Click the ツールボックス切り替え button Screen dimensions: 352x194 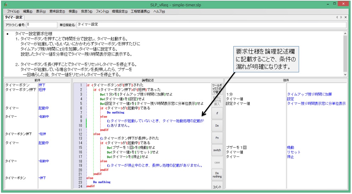217,89
